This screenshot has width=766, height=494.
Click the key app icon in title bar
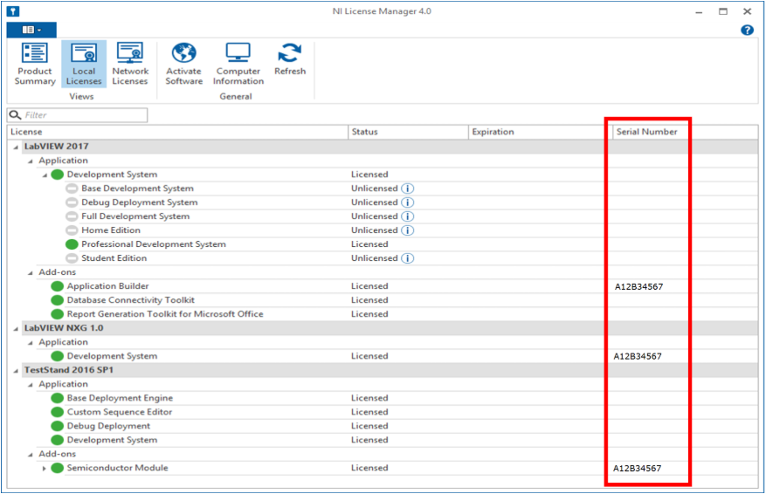(x=13, y=11)
